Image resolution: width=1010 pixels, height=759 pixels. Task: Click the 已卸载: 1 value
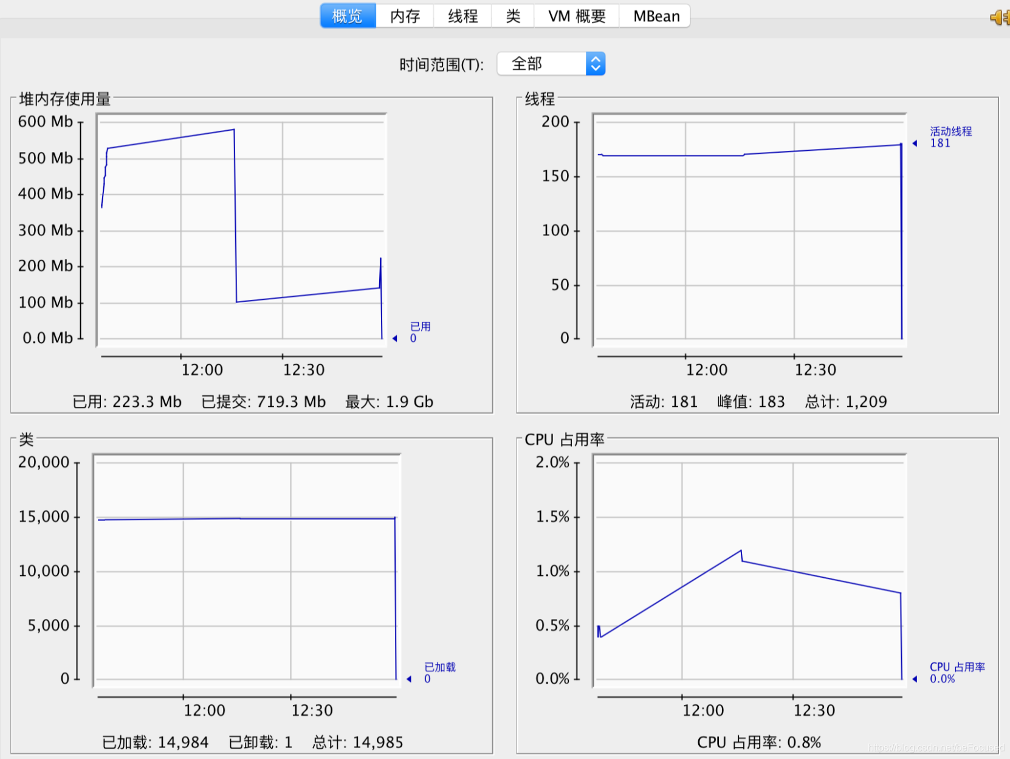click(260, 742)
